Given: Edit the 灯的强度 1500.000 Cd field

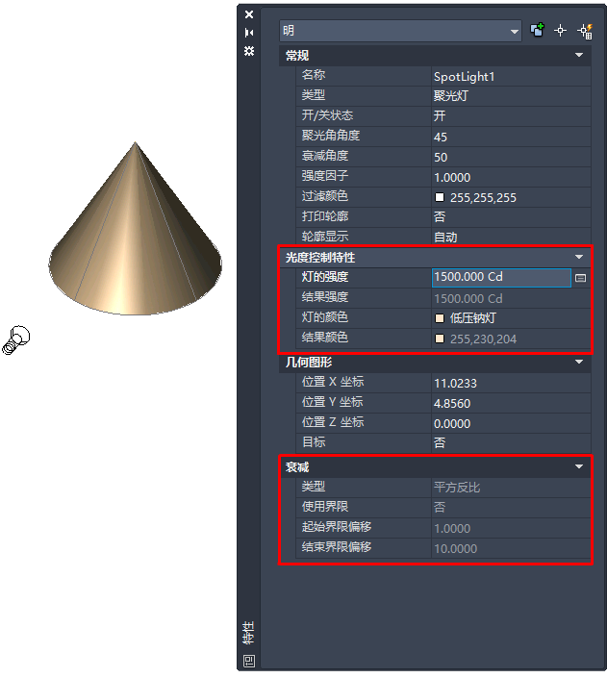Looking at the screenshot, I should 501,277.
